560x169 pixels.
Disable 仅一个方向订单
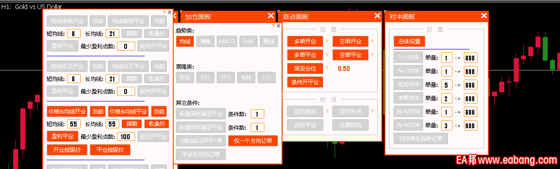pos(253,141)
